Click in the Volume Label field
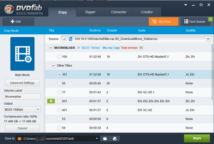Image resolution: width=214 pixels, height=144 pixels. pyautogui.click(x=22, y=97)
